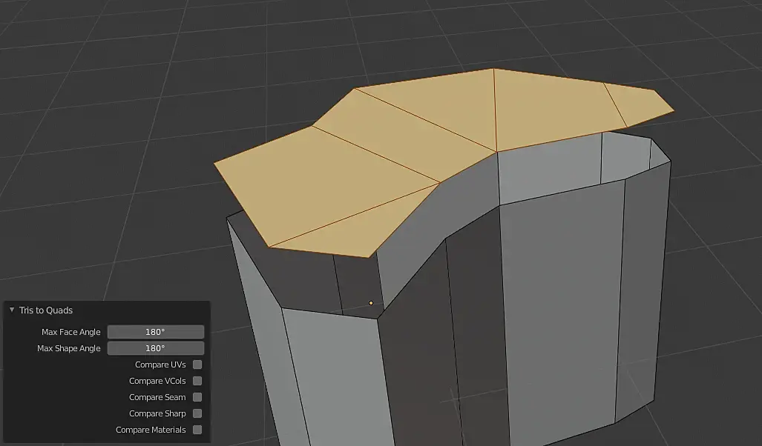Click the Max Shape Angle value field
This screenshot has height=446, width=762.
click(x=156, y=348)
